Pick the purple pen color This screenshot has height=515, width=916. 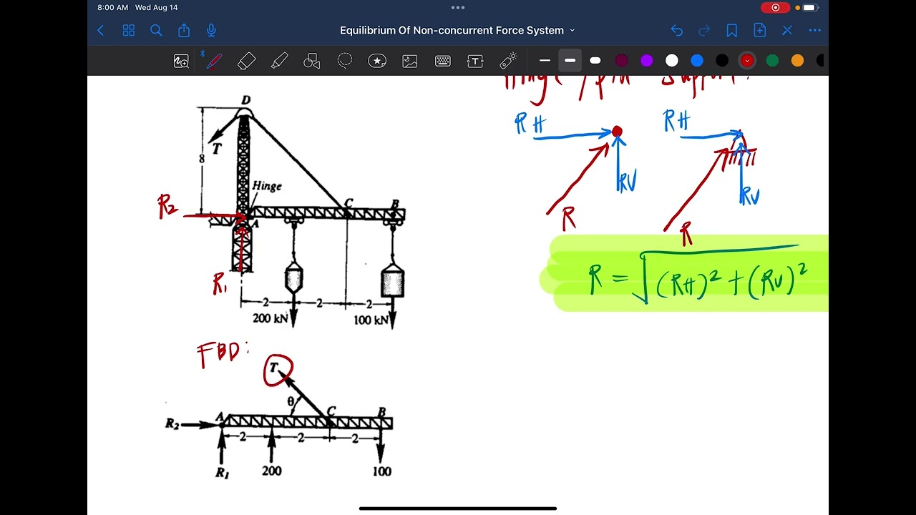pos(646,61)
